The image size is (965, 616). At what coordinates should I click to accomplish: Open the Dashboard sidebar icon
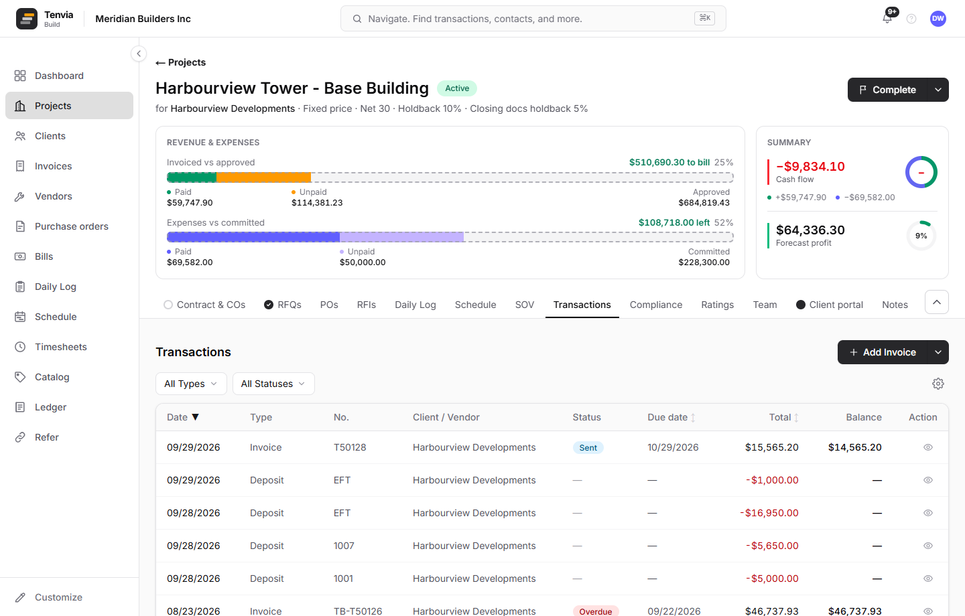click(20, 76)
